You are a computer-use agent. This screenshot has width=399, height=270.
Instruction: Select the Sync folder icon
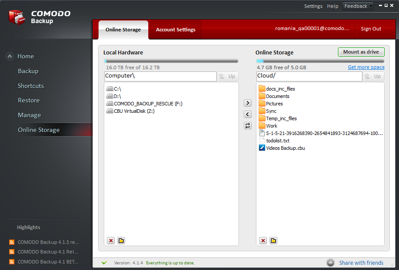262,111
